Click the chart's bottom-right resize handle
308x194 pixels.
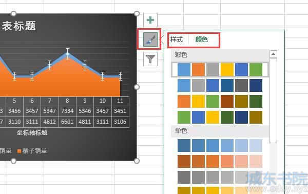(x=137, y=161)
